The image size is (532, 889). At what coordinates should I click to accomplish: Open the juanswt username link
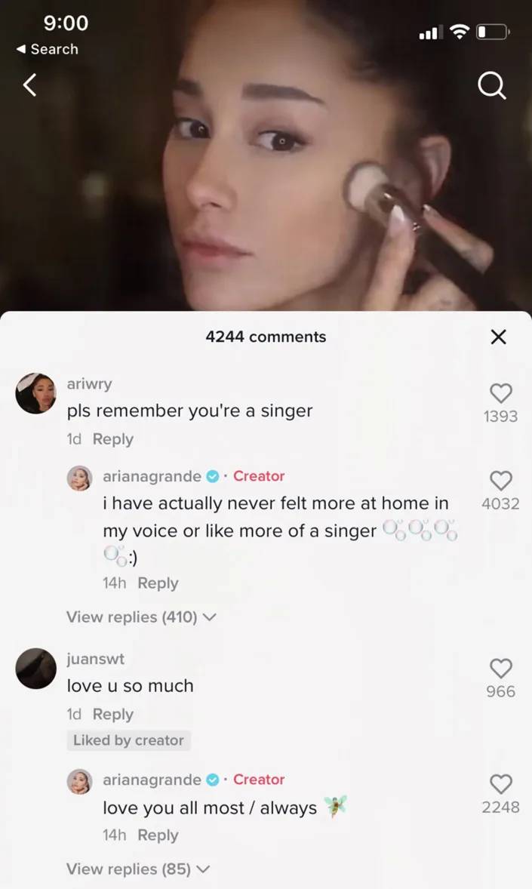click(95, 659)
